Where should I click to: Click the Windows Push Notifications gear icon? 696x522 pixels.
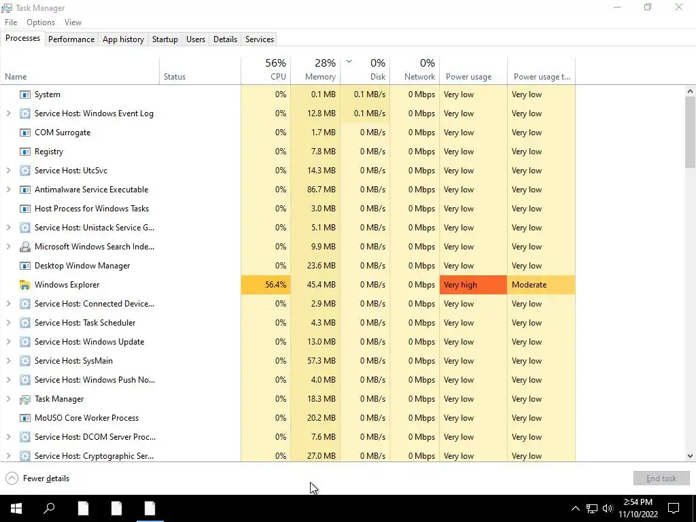[25, 380]
